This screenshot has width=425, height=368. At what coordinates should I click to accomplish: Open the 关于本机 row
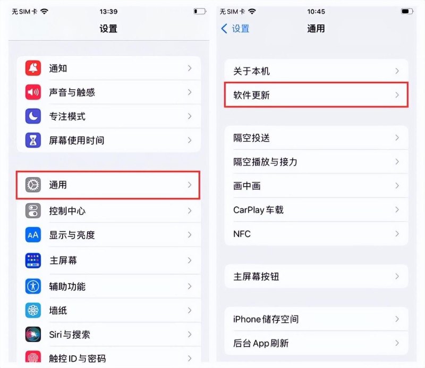316,71
